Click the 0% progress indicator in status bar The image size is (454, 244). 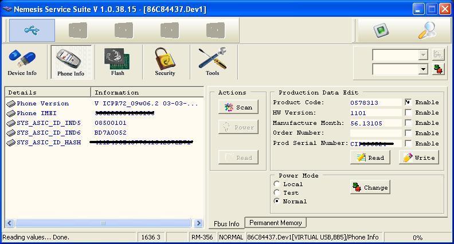[417, 238]
